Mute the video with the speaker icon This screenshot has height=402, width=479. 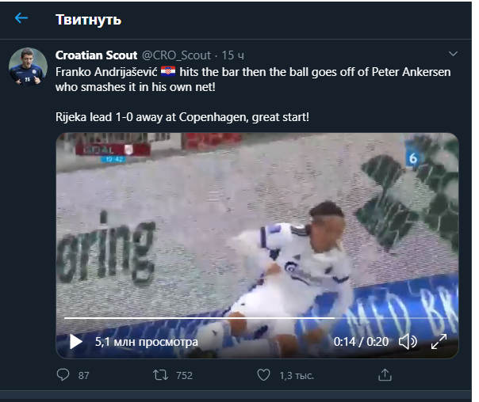point(408,342)
